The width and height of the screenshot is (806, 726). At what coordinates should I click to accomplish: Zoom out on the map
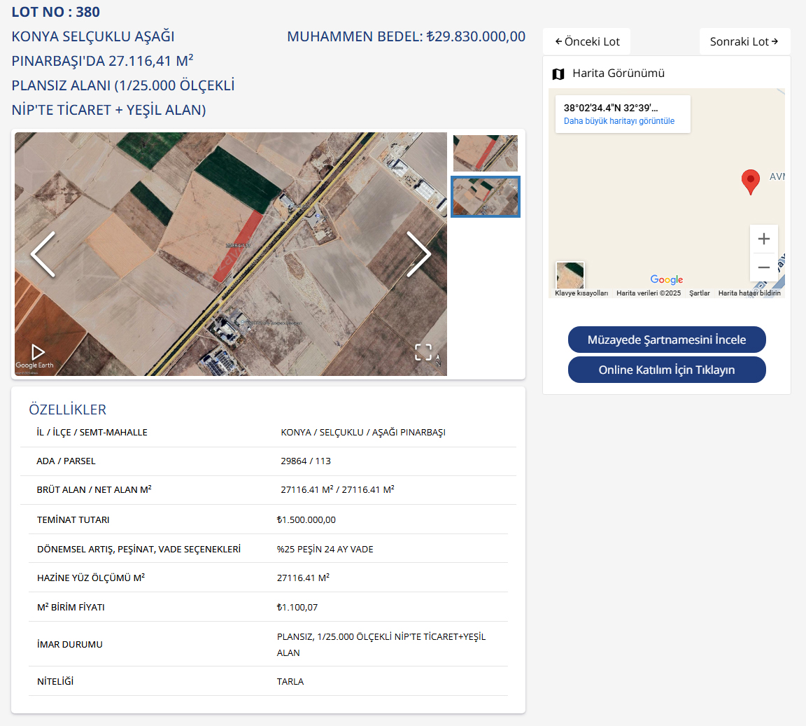(x=764, y=267)
